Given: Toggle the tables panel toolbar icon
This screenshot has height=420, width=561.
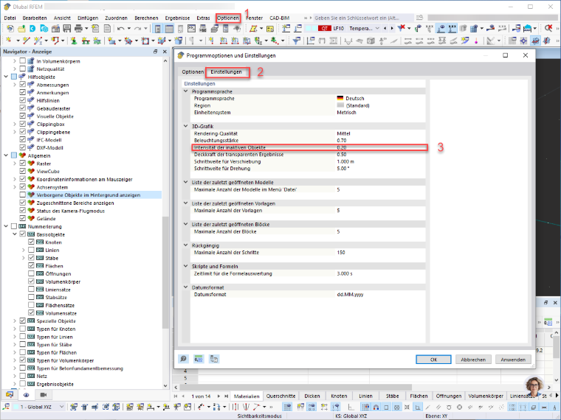Looking at the screenshot, I should pyautogui.click(x=169, y=28).
